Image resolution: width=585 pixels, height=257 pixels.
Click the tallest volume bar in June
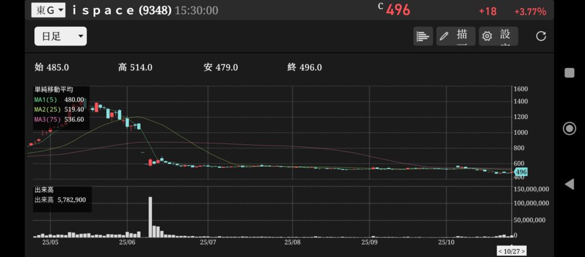[x=150, y=217]
